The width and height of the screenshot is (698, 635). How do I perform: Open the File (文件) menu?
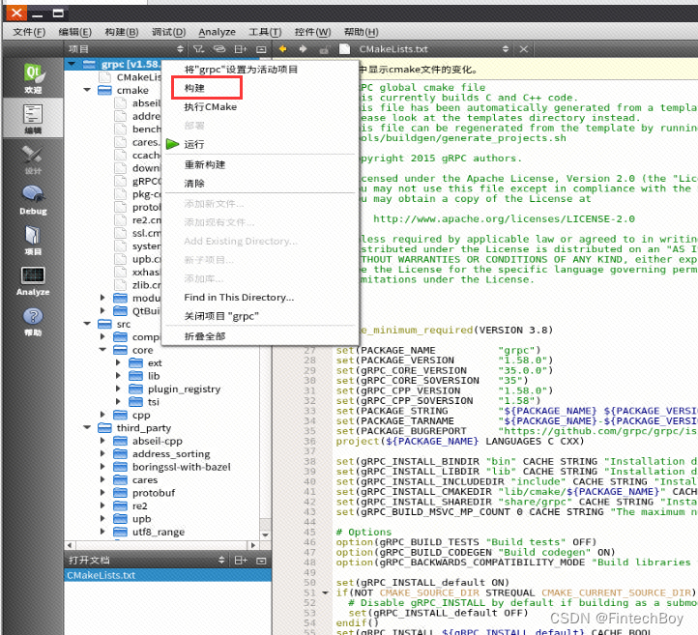pos(29,32)
